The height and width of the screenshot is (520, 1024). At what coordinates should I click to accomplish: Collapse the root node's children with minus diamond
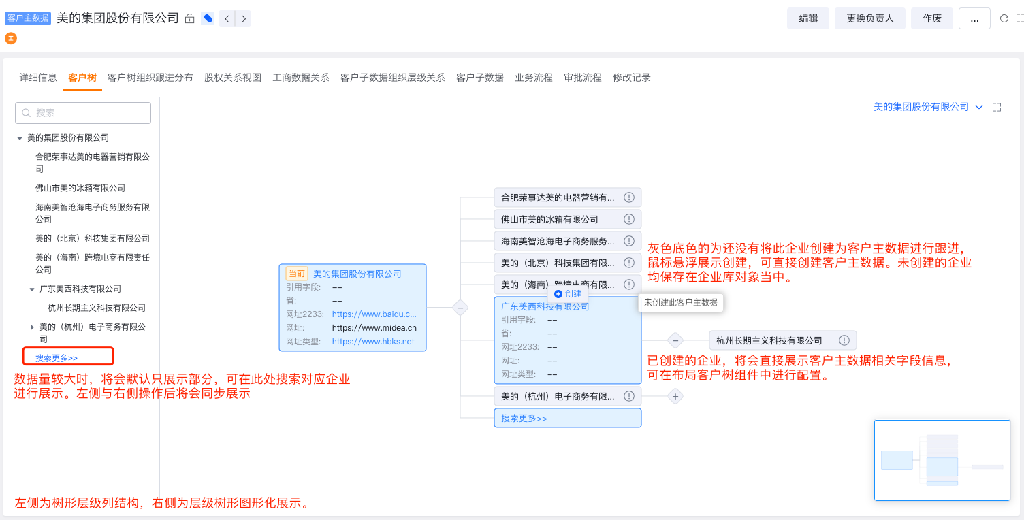[460, 308]
